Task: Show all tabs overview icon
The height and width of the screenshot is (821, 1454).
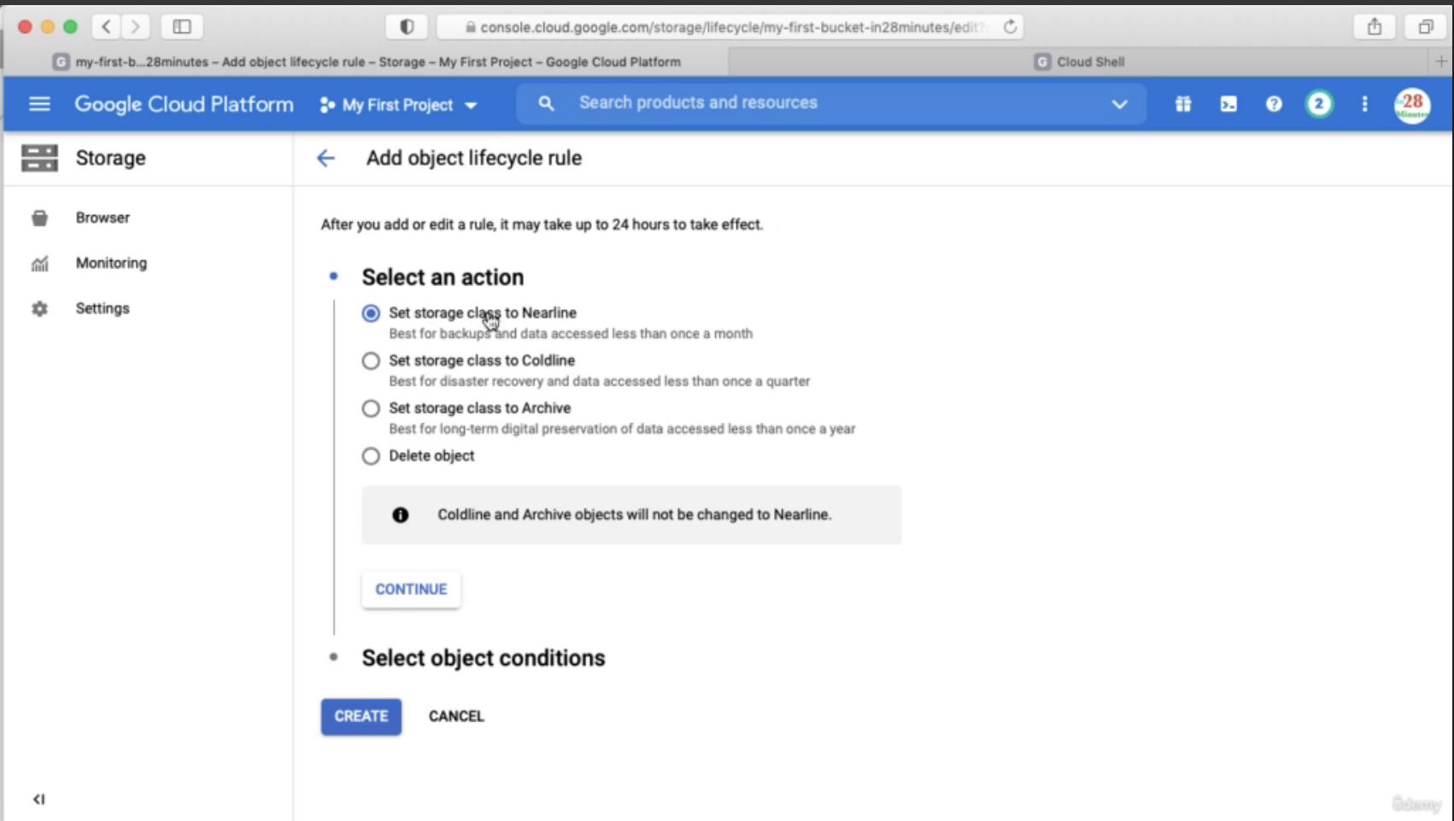Action: pyautogui.click(x=1426, y=26)
